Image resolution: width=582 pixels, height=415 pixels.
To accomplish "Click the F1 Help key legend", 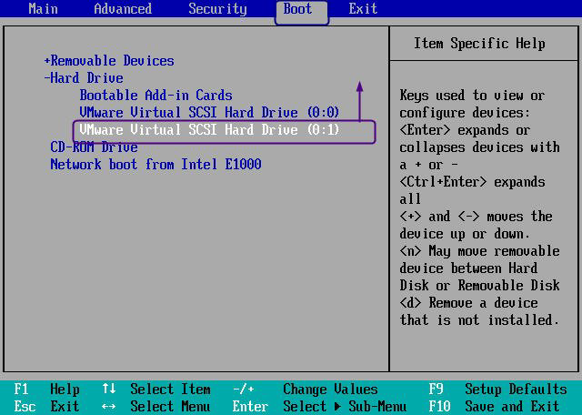I will click(46, 390).
